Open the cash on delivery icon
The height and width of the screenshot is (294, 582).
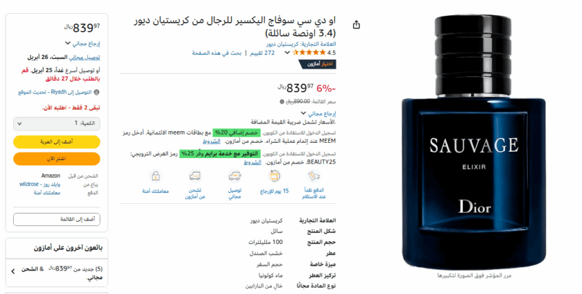tap(314, 176)
